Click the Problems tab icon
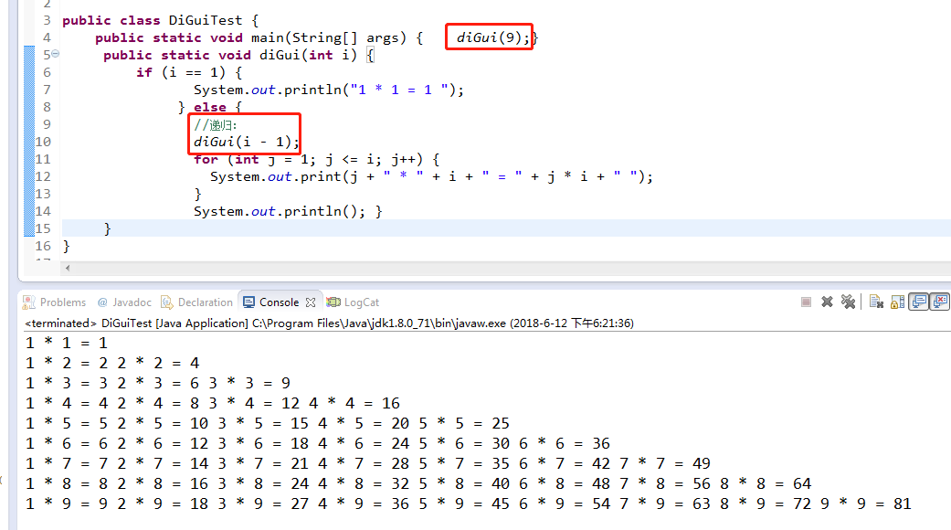This screenshot has height=530, width=951. [x=28, y=302]
